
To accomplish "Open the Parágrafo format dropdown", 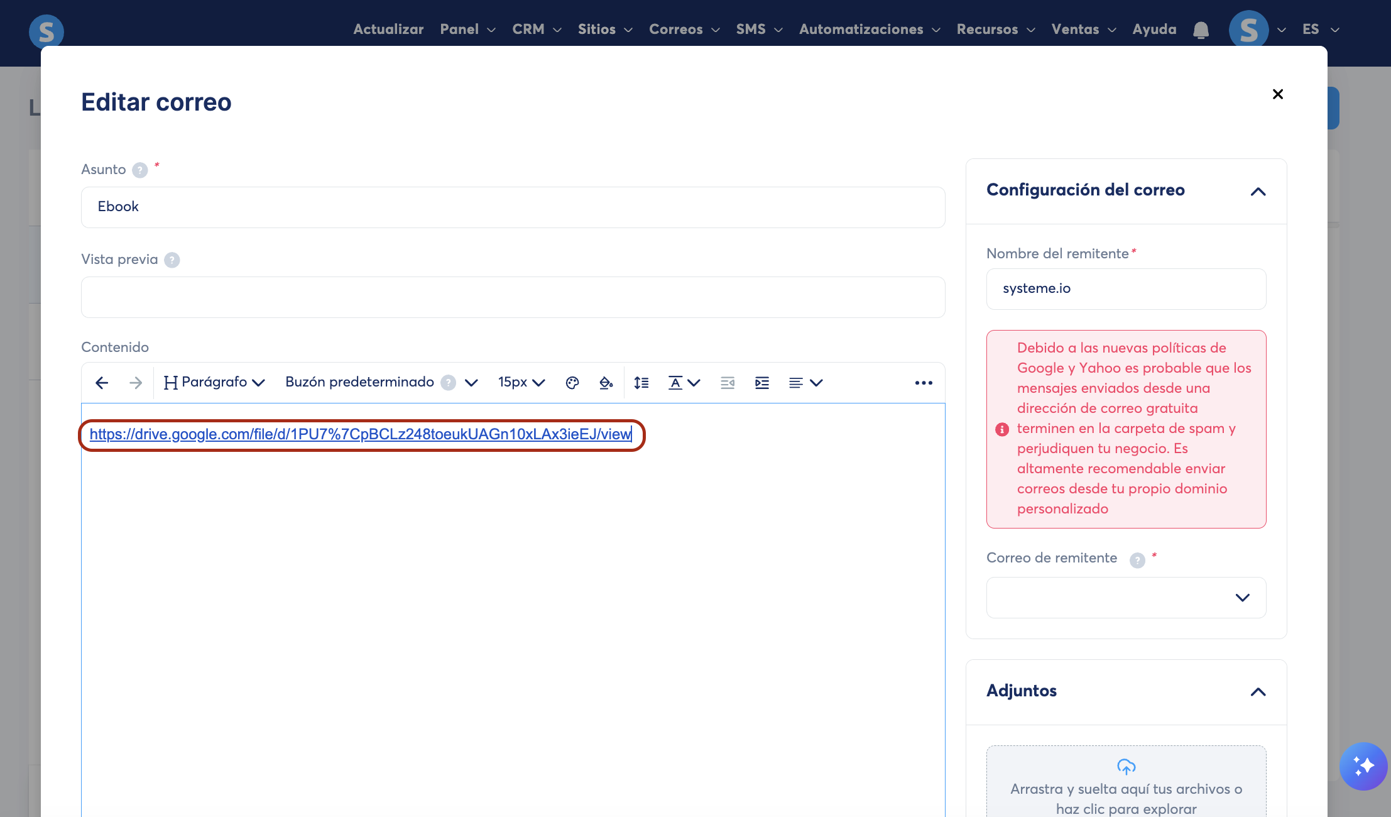I will click(214, 383).
